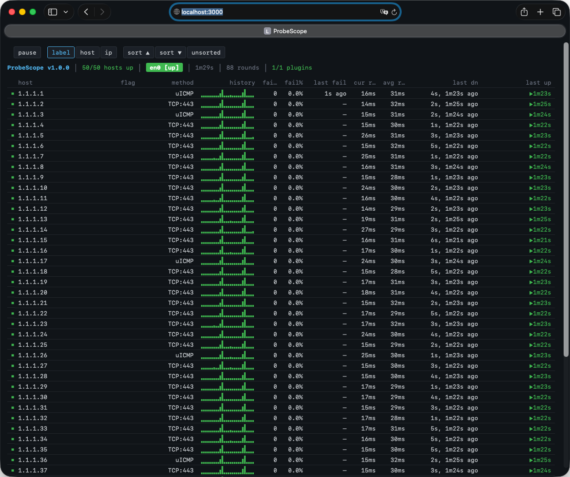The image size is (570, 477).
Task: Click the 50/50 hosts up status
Action: coord(108,67)
